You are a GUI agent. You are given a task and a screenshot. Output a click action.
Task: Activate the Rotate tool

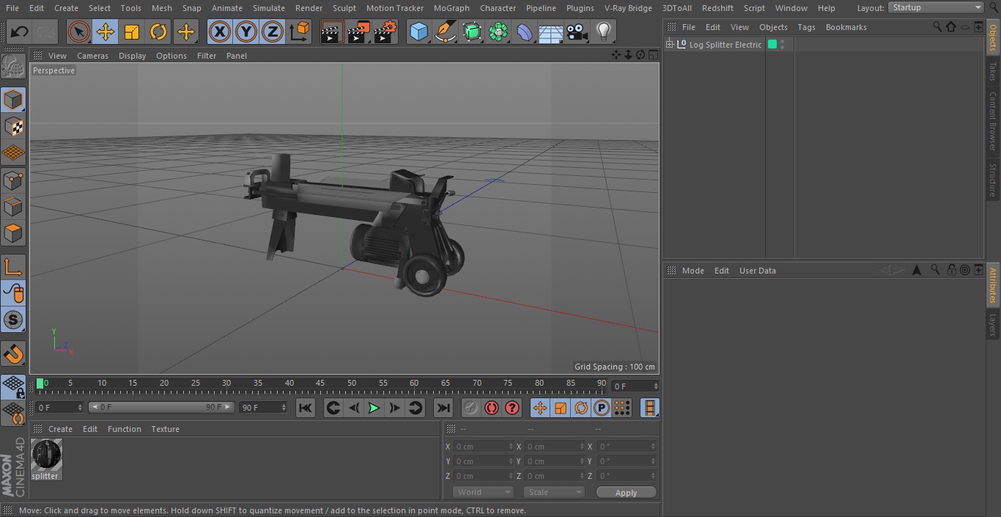coord(158,32)
